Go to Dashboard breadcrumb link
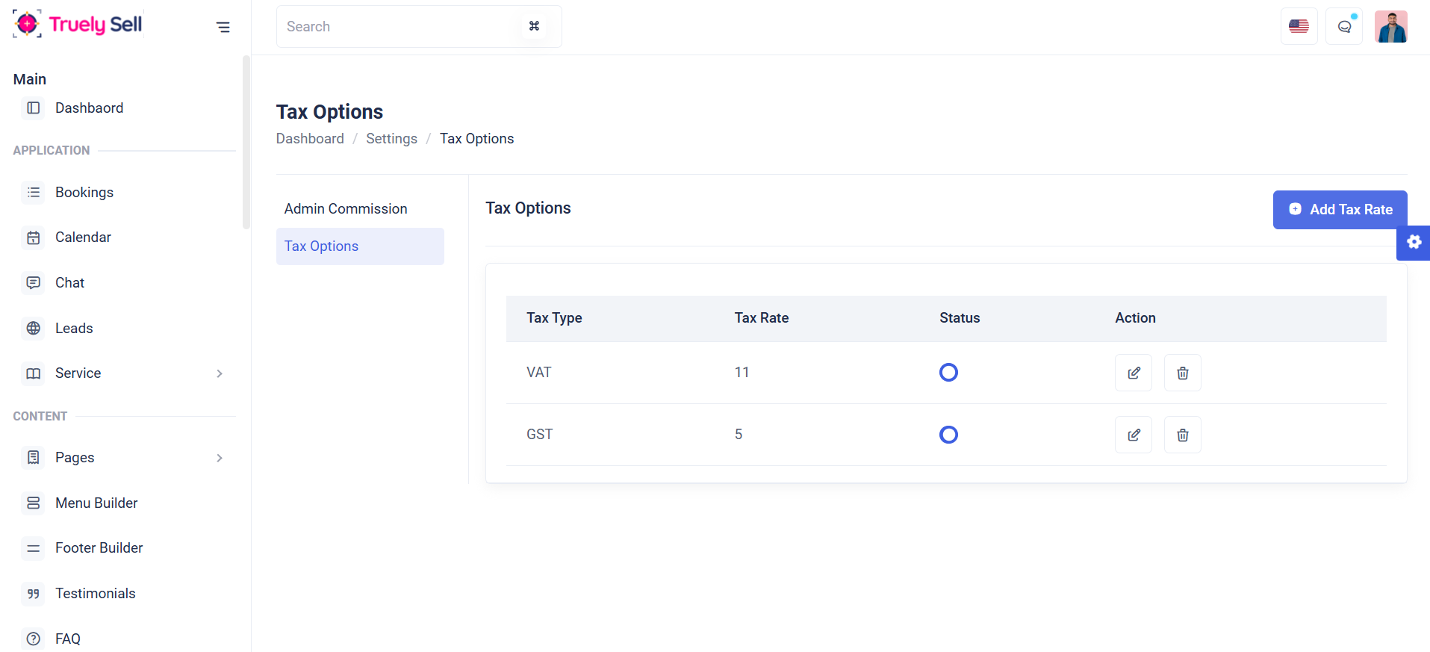 pyautogui.click(x=310, y=139)
